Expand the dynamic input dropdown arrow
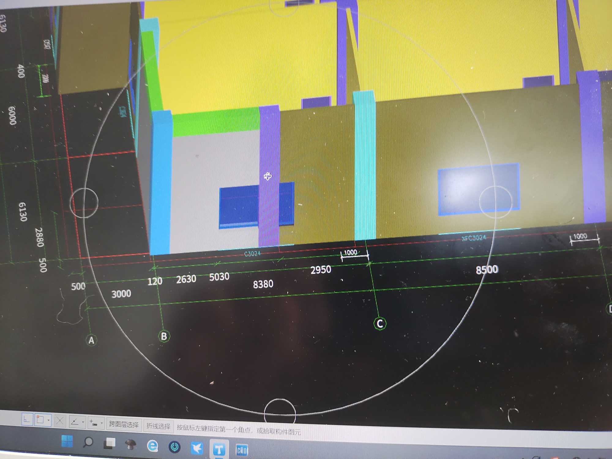This screenshot has height=459, width=612. click(x=102, y=424)
